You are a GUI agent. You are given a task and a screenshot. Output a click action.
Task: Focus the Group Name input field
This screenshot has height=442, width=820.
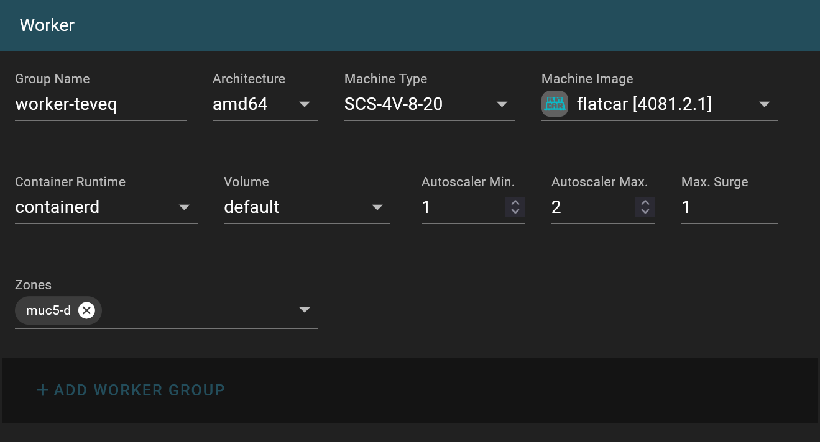101,104
